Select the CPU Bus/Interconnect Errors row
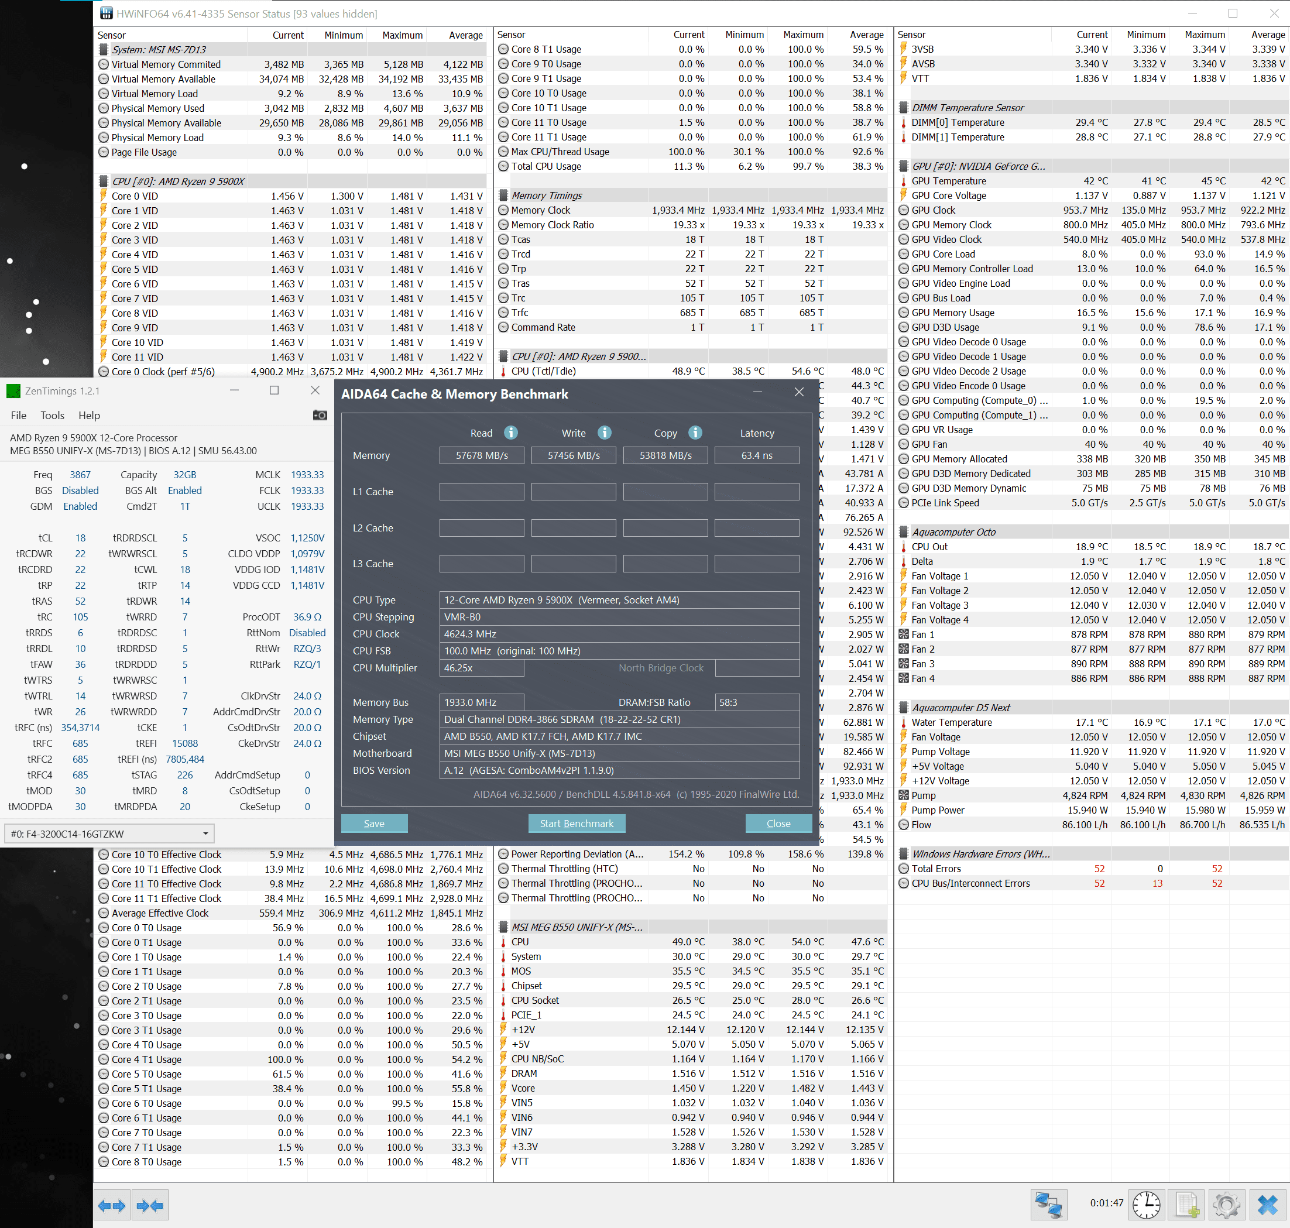 [x=1092, y=883]
